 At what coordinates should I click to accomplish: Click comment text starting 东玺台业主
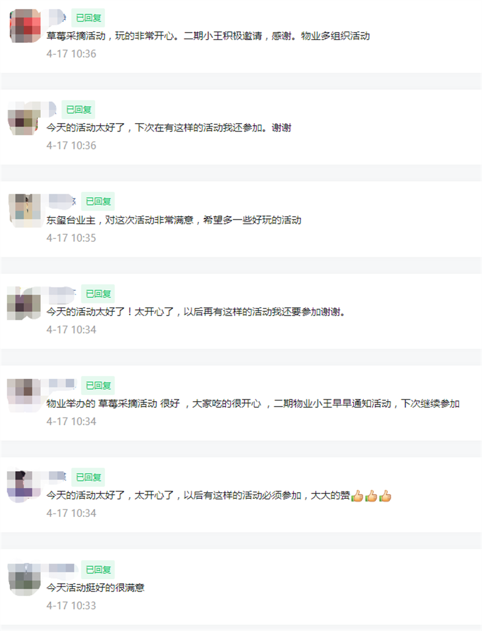(174, 220)
